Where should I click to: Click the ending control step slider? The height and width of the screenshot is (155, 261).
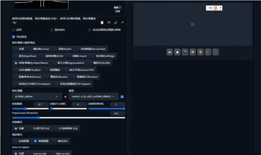click(107, 109)
